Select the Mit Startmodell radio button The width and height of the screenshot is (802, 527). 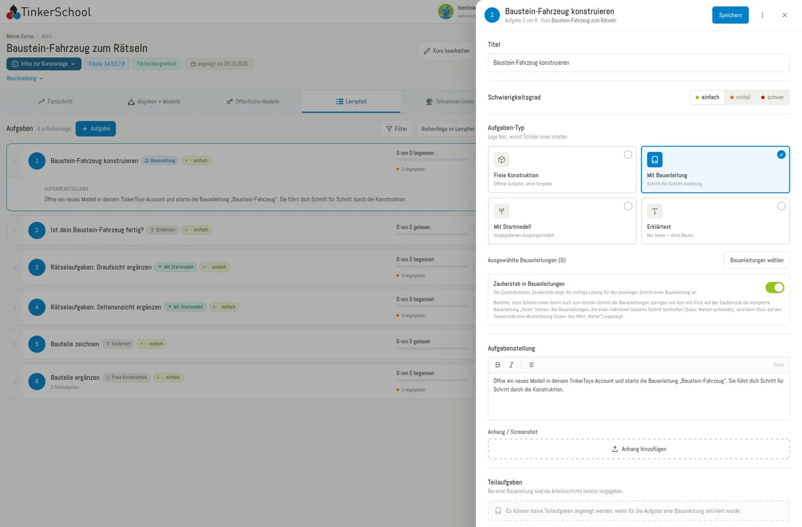[628, 206]
